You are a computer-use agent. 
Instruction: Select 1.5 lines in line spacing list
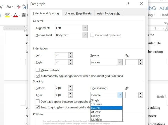click(x=106, y=104)
